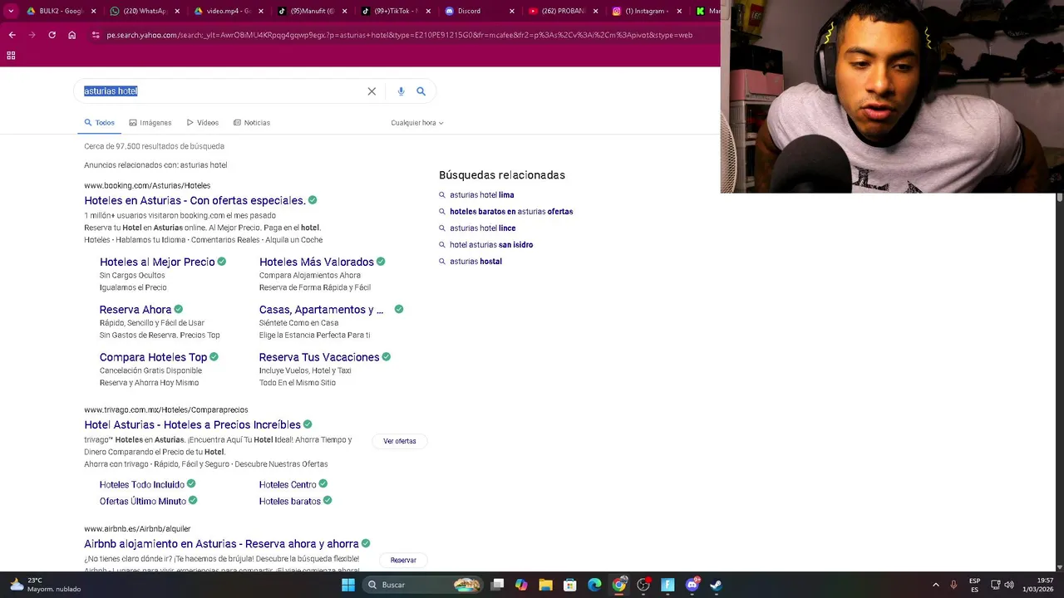Image resolution: width=1064 pixels, height=598 pixels.
Task: Open Steam from the taskbar
Action: pyautogui.click(x=716, y=585)
